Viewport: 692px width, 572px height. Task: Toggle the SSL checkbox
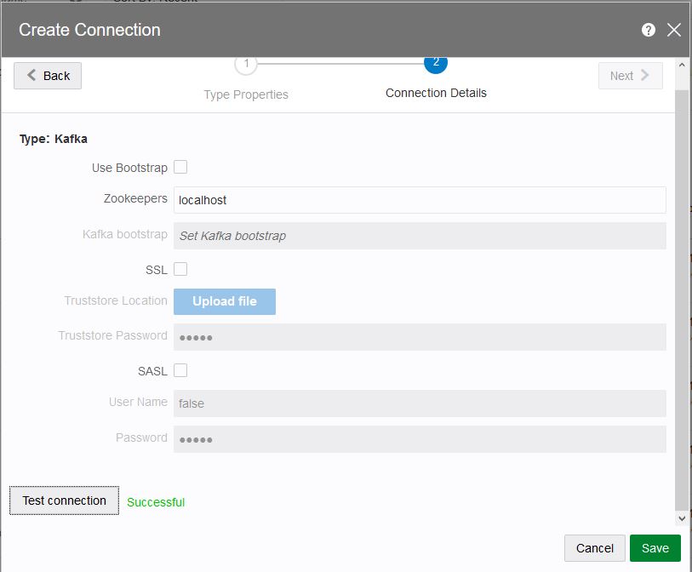[x=180, y=269]
